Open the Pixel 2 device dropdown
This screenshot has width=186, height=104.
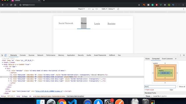81,9
